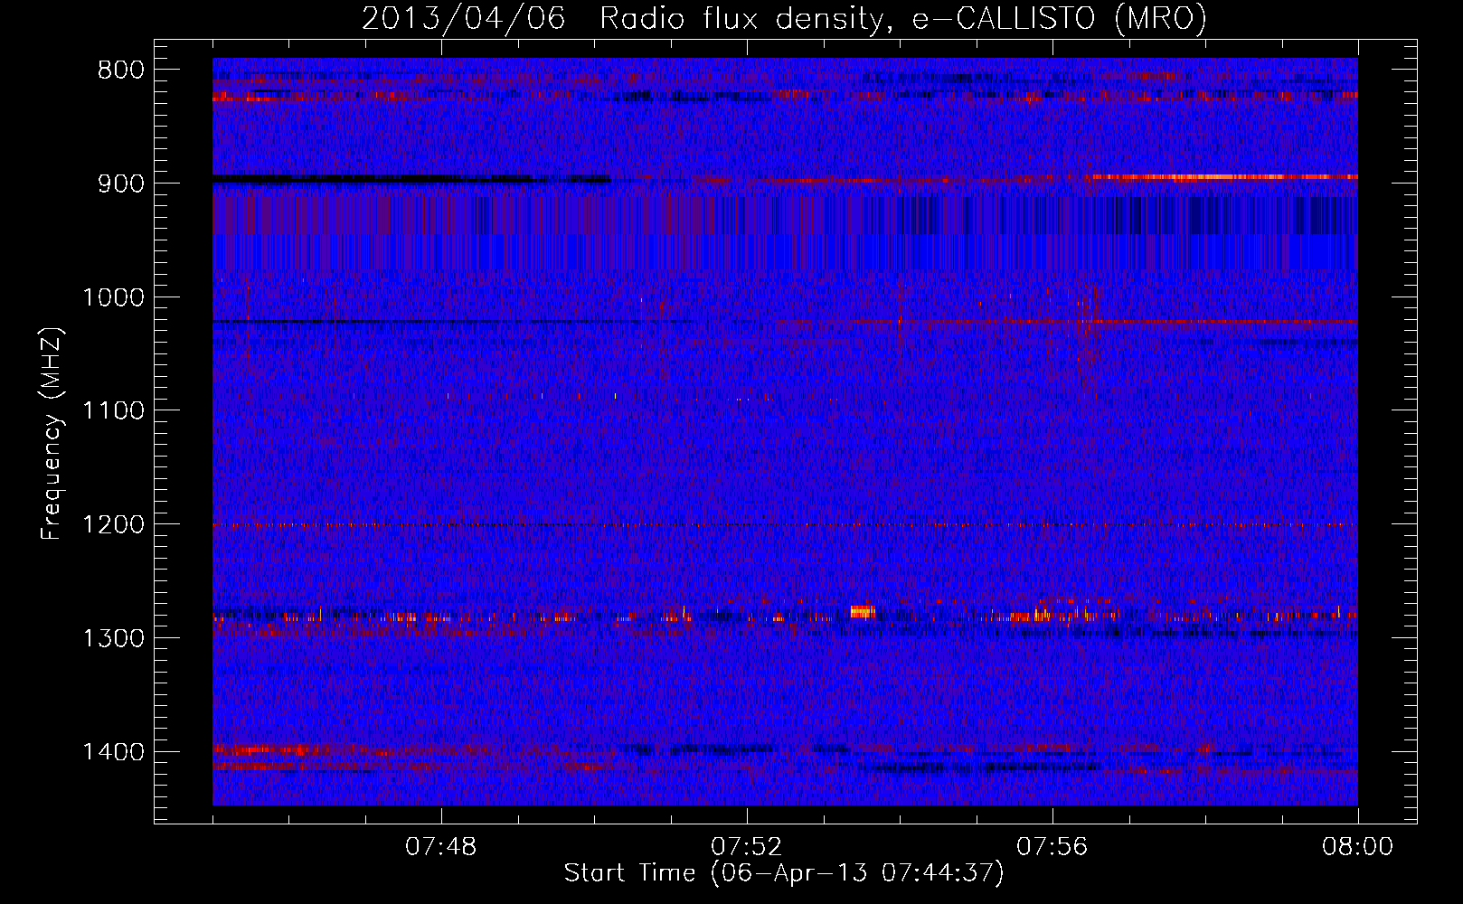Click the 08:00 time tick label
1463x904 pixels.
coord(1358,847)
